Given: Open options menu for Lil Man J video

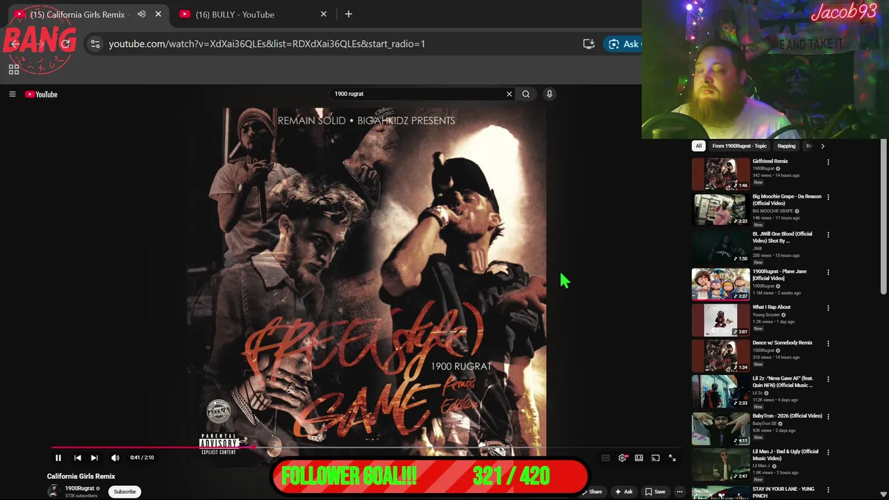Looking at the screenshot, I should 828,452.
